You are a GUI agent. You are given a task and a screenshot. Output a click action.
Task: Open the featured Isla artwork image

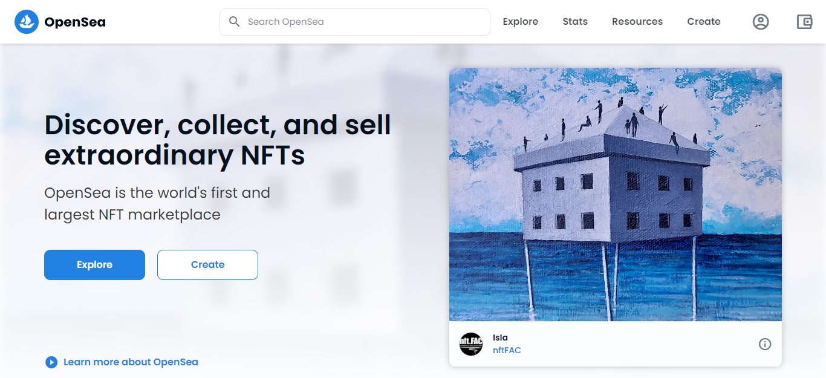pyautogui.click(x=616, y=194)
